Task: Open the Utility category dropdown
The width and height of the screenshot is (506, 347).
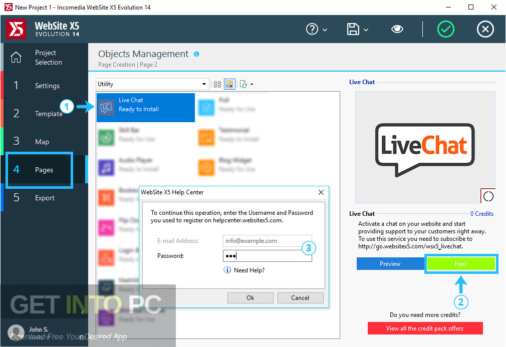Action: pyautogui.click(x=152, y=84)
